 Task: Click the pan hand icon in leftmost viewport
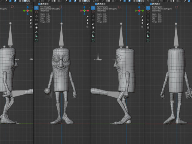(31, 20)
